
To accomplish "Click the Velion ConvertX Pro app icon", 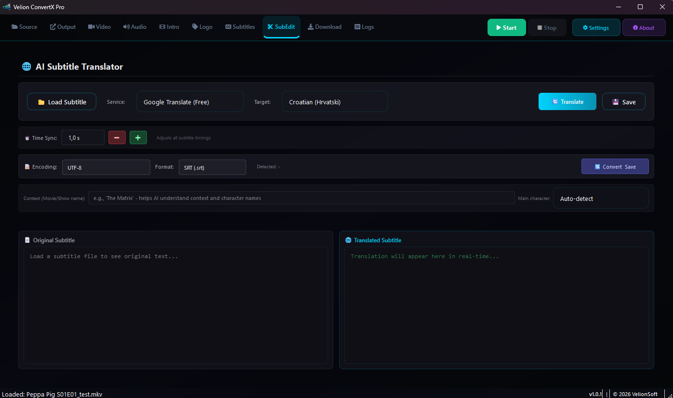I will [x=7, y=7].
